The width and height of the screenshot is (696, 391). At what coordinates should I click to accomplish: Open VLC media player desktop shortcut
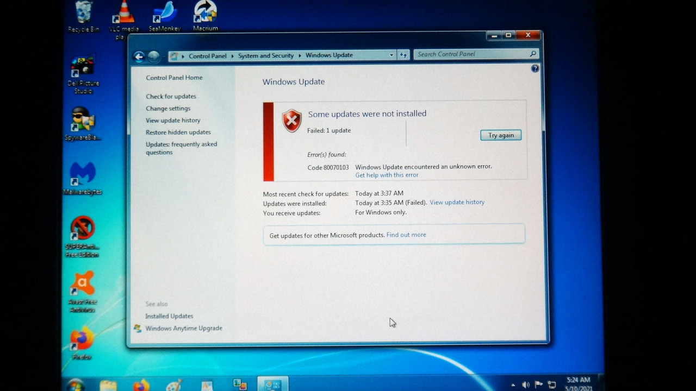tap(125, 19)
